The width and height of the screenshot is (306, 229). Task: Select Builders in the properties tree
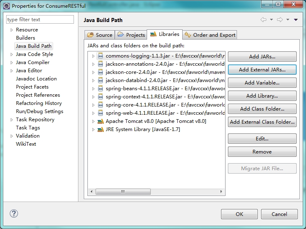[26, 38]
